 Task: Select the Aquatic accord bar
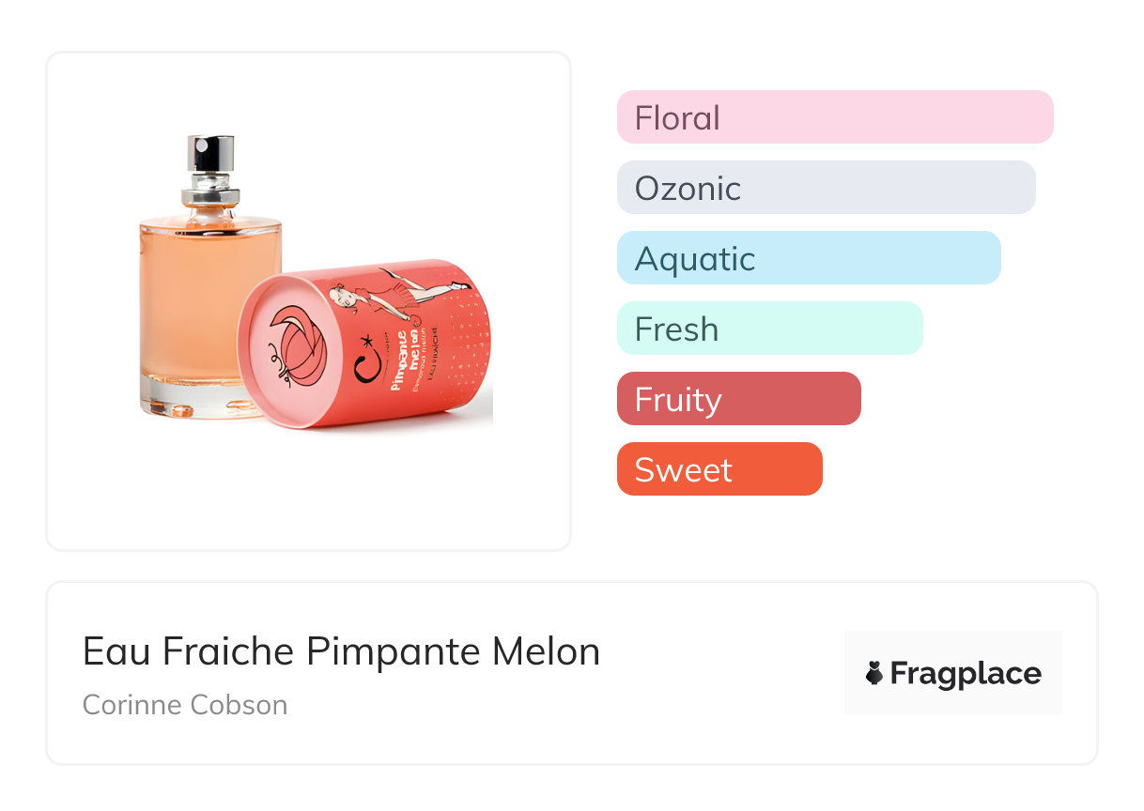pos(808,258)
